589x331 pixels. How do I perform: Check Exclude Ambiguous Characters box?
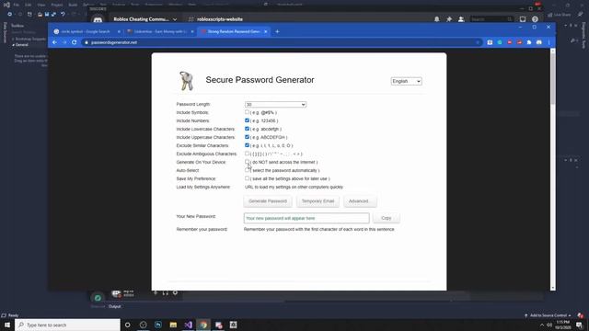click(x=247, y=154)
